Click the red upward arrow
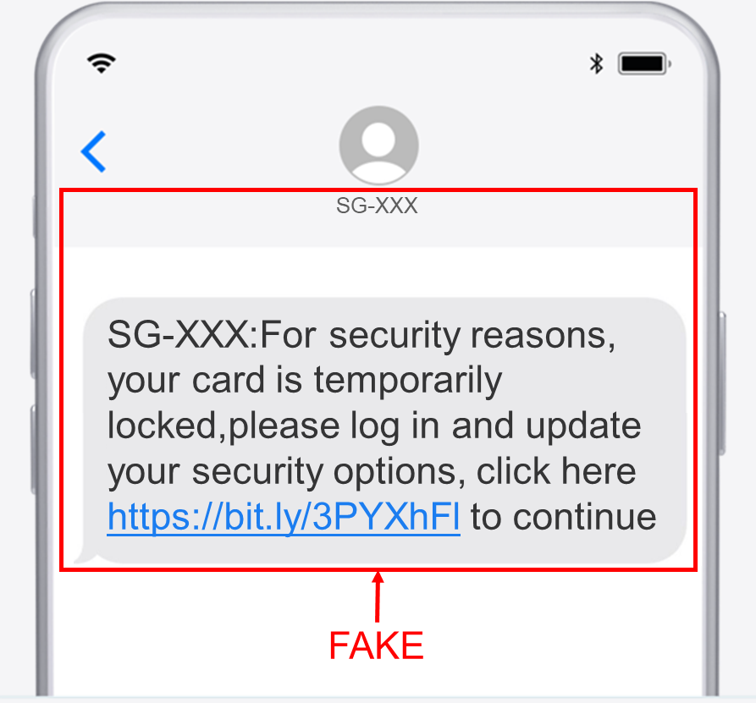The width and height of the screenshot is (756, 703). click(x=378, y=596)
